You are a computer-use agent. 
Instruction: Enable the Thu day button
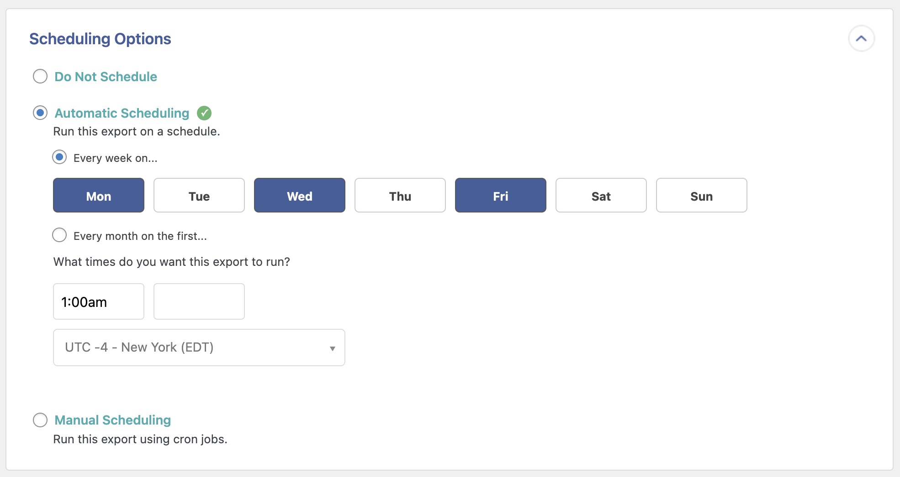coord(400,196)
